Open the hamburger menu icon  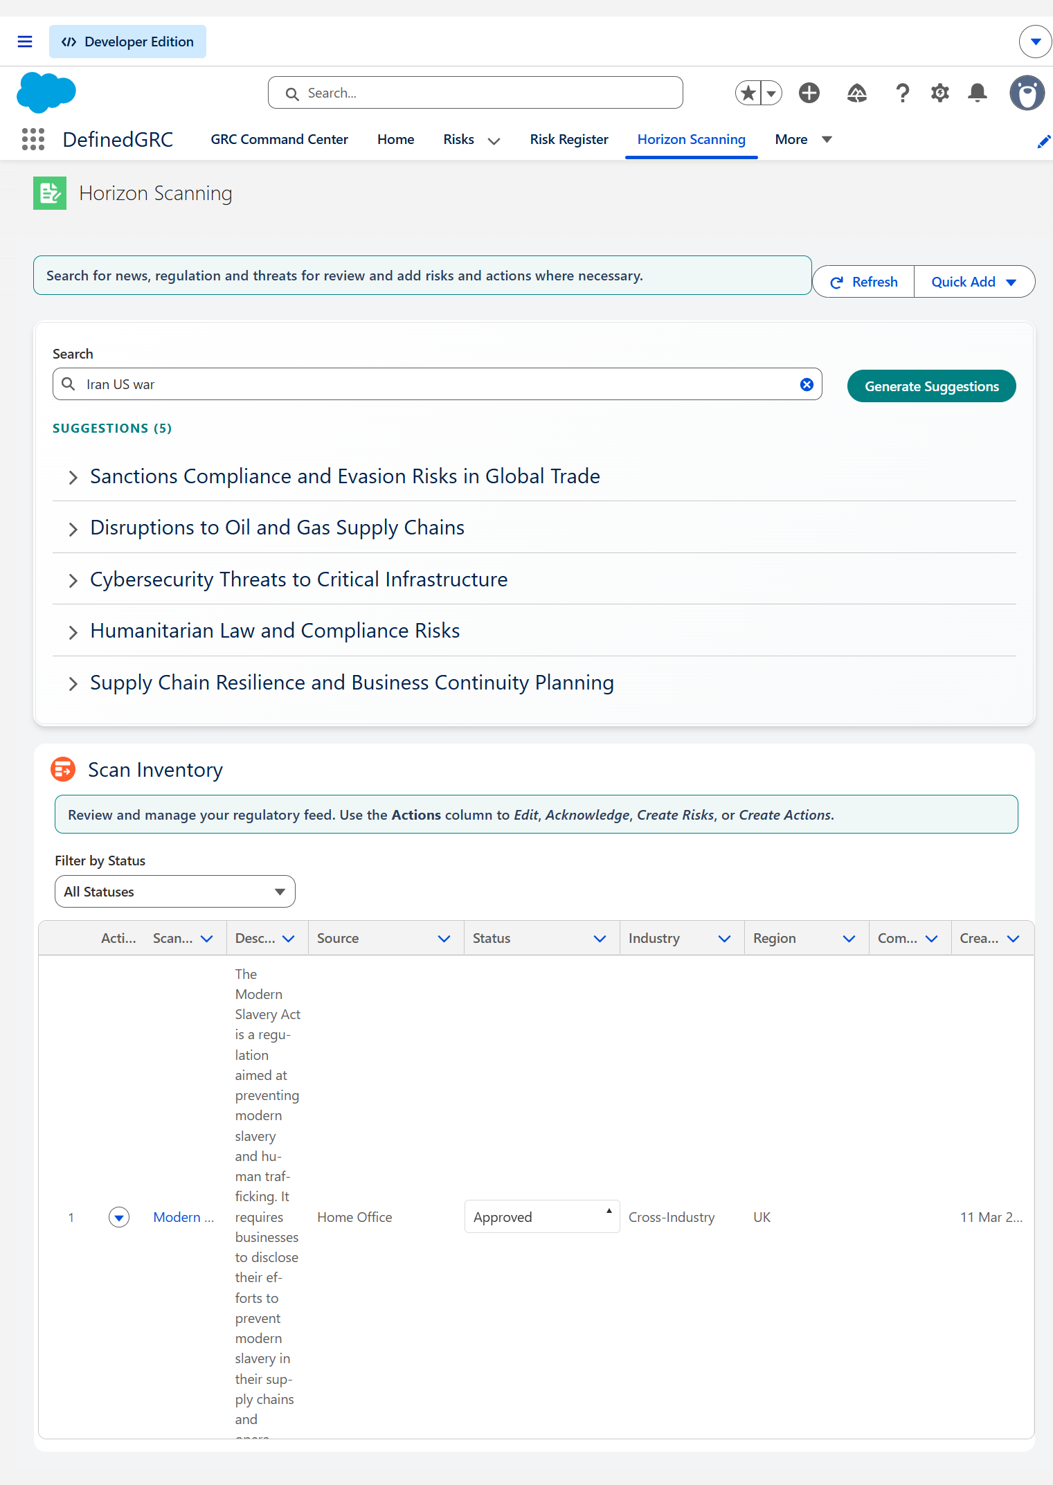tap(25, 42)
